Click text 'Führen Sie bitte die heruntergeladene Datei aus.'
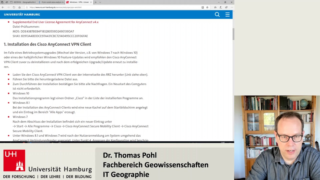The height and width of the screenshot is (180, 320). click(45, 79)
